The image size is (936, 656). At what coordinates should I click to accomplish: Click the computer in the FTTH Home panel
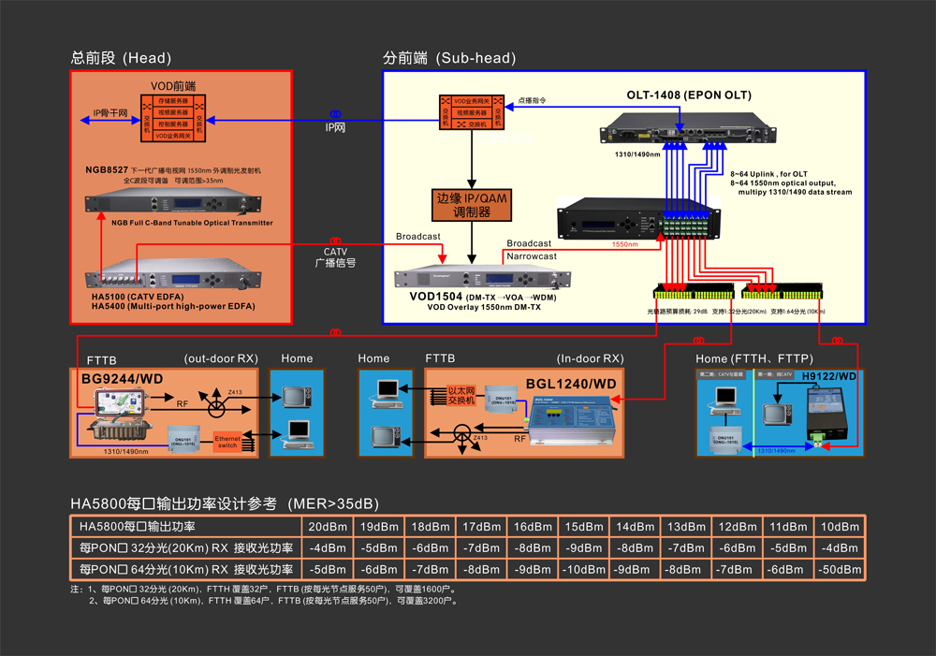725,401
